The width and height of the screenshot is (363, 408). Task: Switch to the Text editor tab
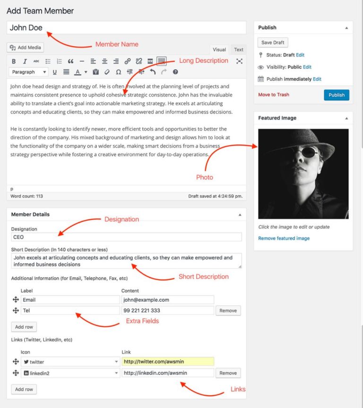239,50
